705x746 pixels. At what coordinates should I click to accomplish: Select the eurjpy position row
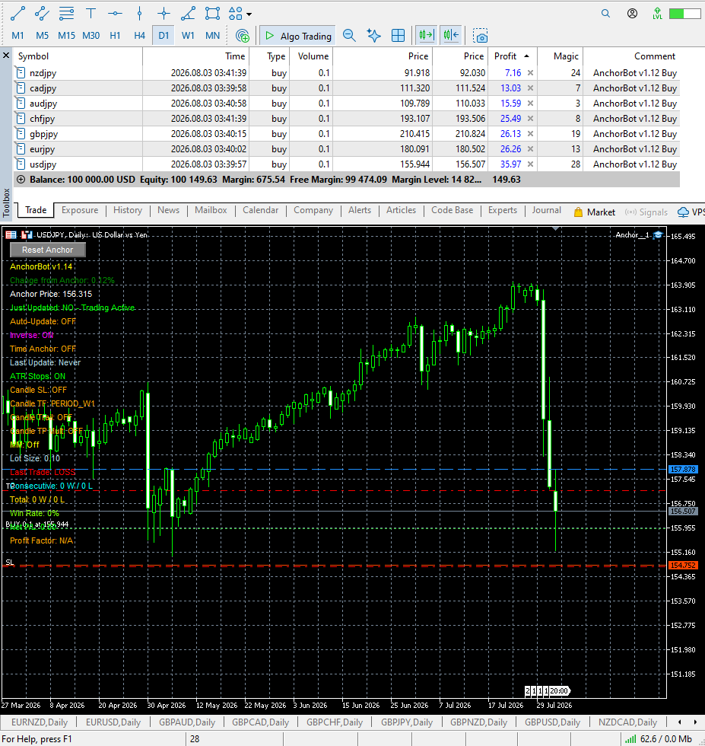tap(347, 149)
